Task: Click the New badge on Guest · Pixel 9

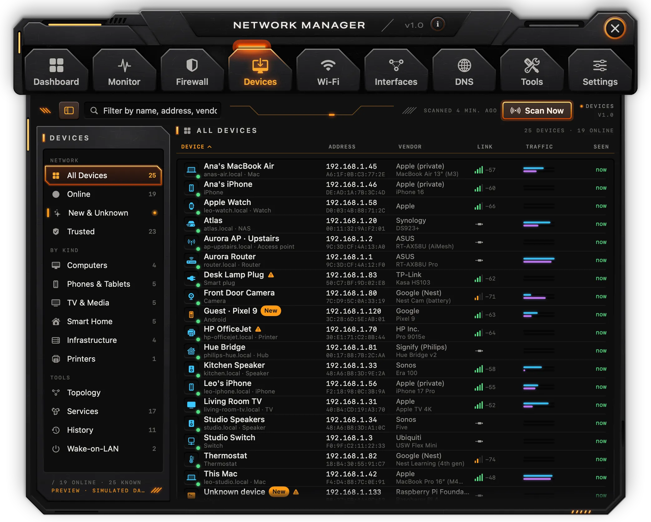Action: [x=271, y=311]
